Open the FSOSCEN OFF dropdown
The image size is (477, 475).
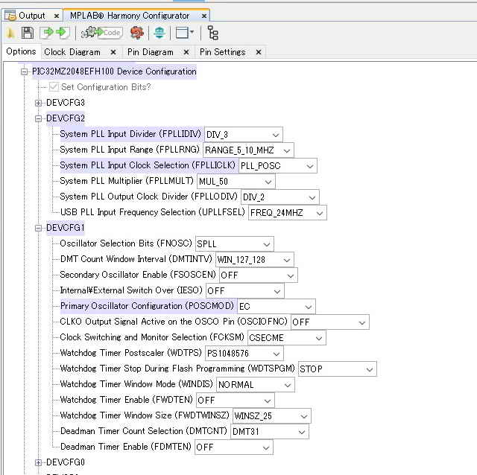(x=259, y=275)
